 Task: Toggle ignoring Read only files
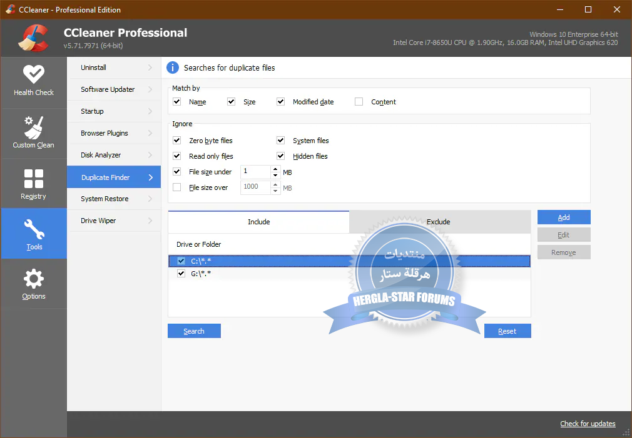(176, 156)
